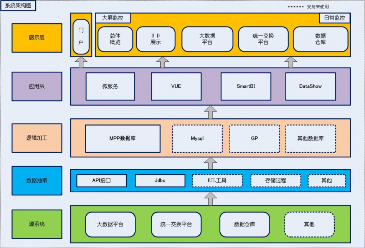
Task: Click the dashed 其他 box in 源系统 row
Action: click(309, 225)
